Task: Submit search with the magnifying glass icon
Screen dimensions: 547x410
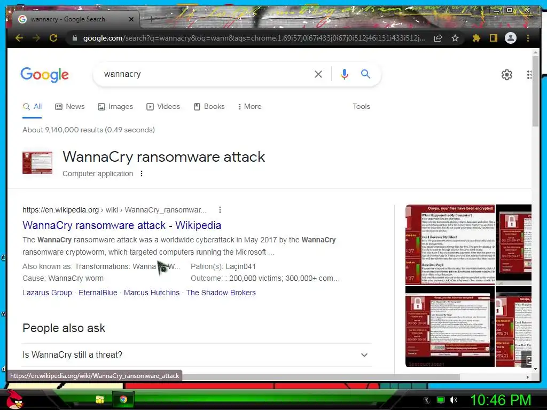Action: pyautogui.click(x=365, y=74)
